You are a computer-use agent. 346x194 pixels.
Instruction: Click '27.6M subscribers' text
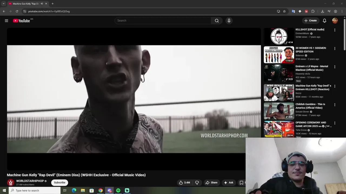pos(25,185)
